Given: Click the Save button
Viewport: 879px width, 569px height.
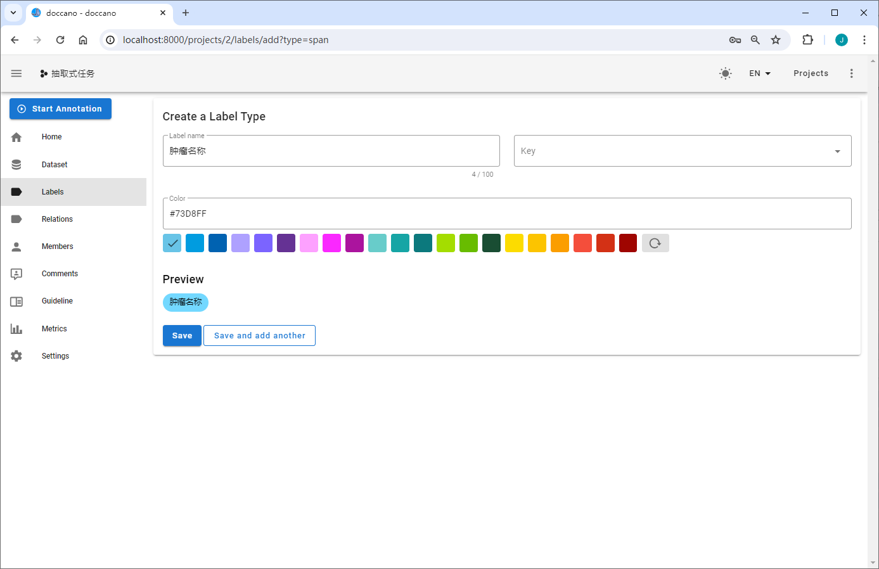Looking at the screenshot, I should 182,336.
